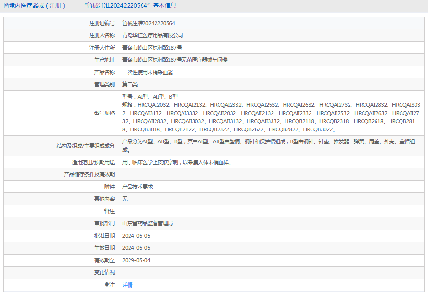Click the 批准日期 row label
Viewport: 428px width, 294px height.
pyautogui.click(x=104, y=236)
